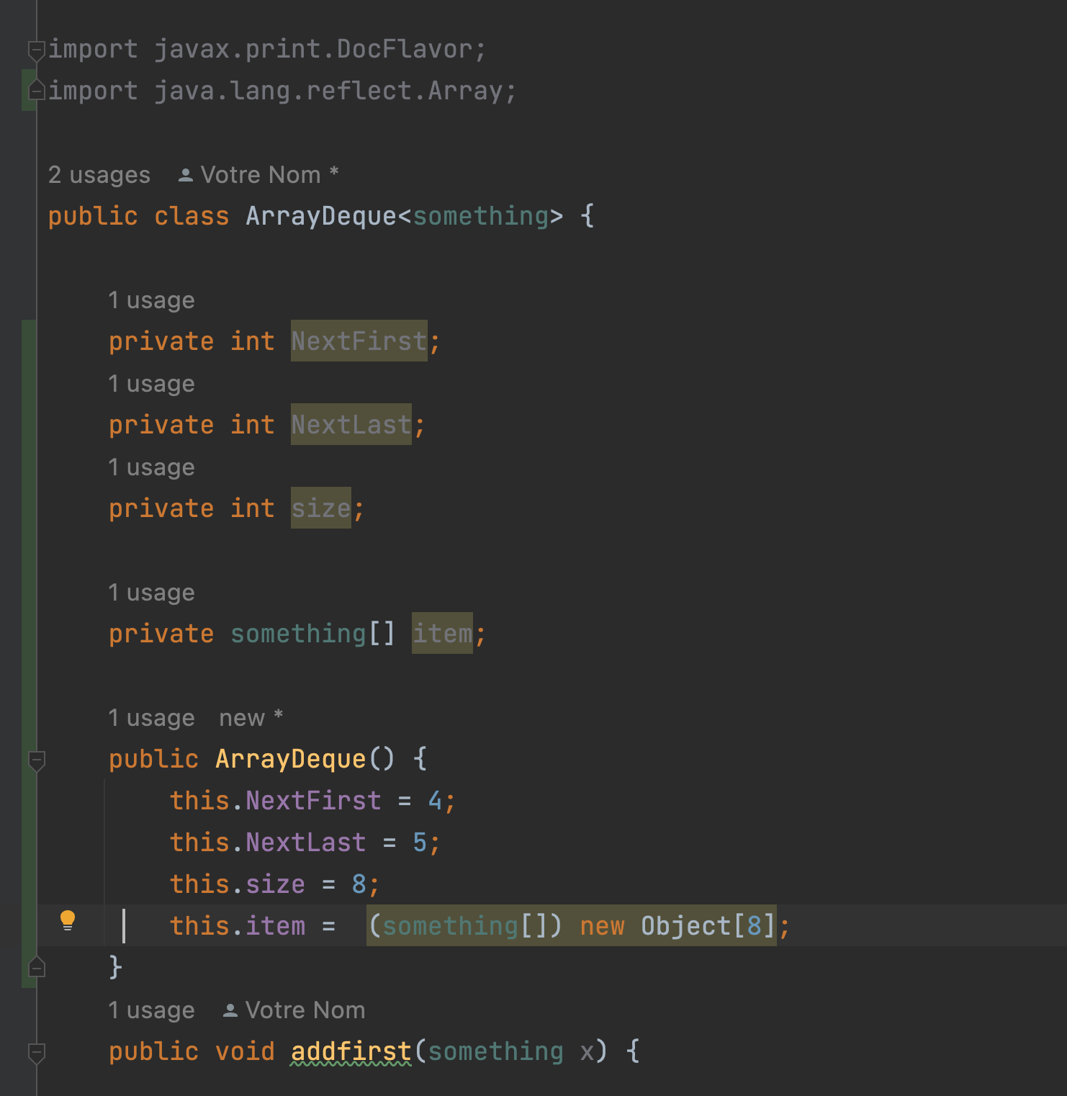Click the fold end marker at the java.lang.reflect import
Image resolution: width=1067 pixels, height=1096 pixels.
coord(36,91)
